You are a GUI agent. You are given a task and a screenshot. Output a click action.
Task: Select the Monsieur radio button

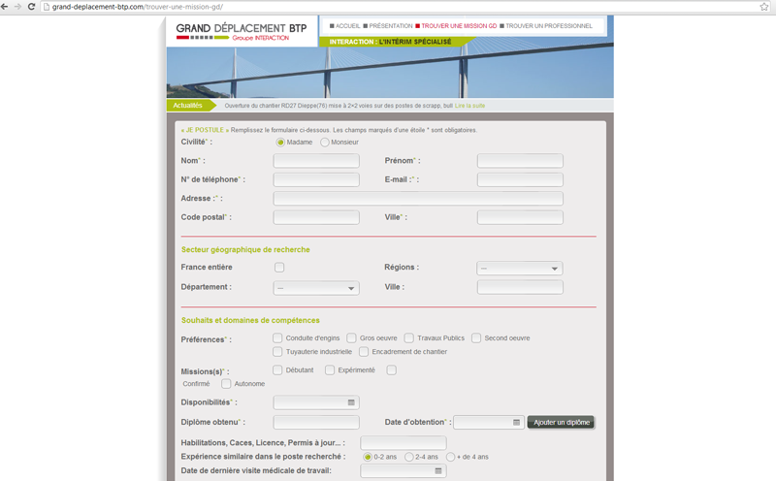point(325,142)
